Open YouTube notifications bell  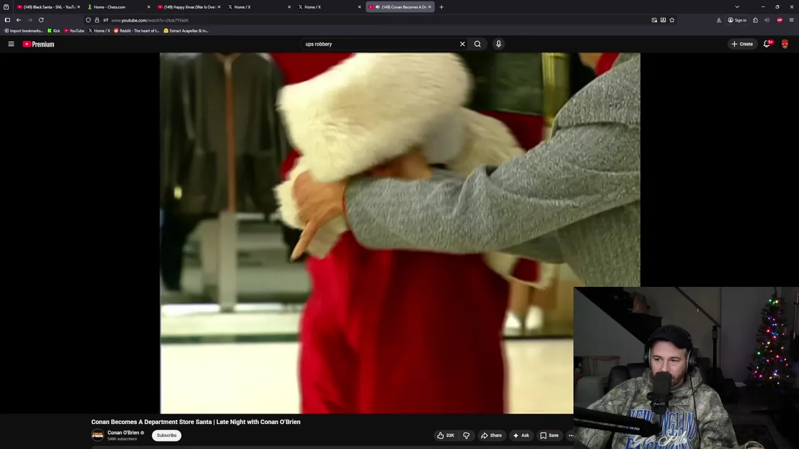(767, 44)
